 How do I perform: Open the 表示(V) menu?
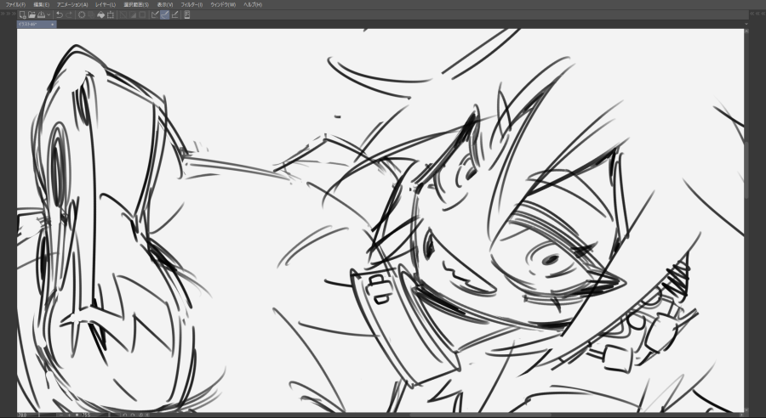point(165,4)
